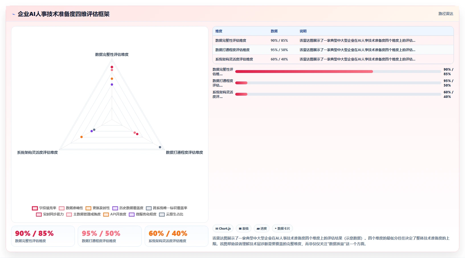Toggle the 实时同步能力 legend item

(x=50, y=214)
